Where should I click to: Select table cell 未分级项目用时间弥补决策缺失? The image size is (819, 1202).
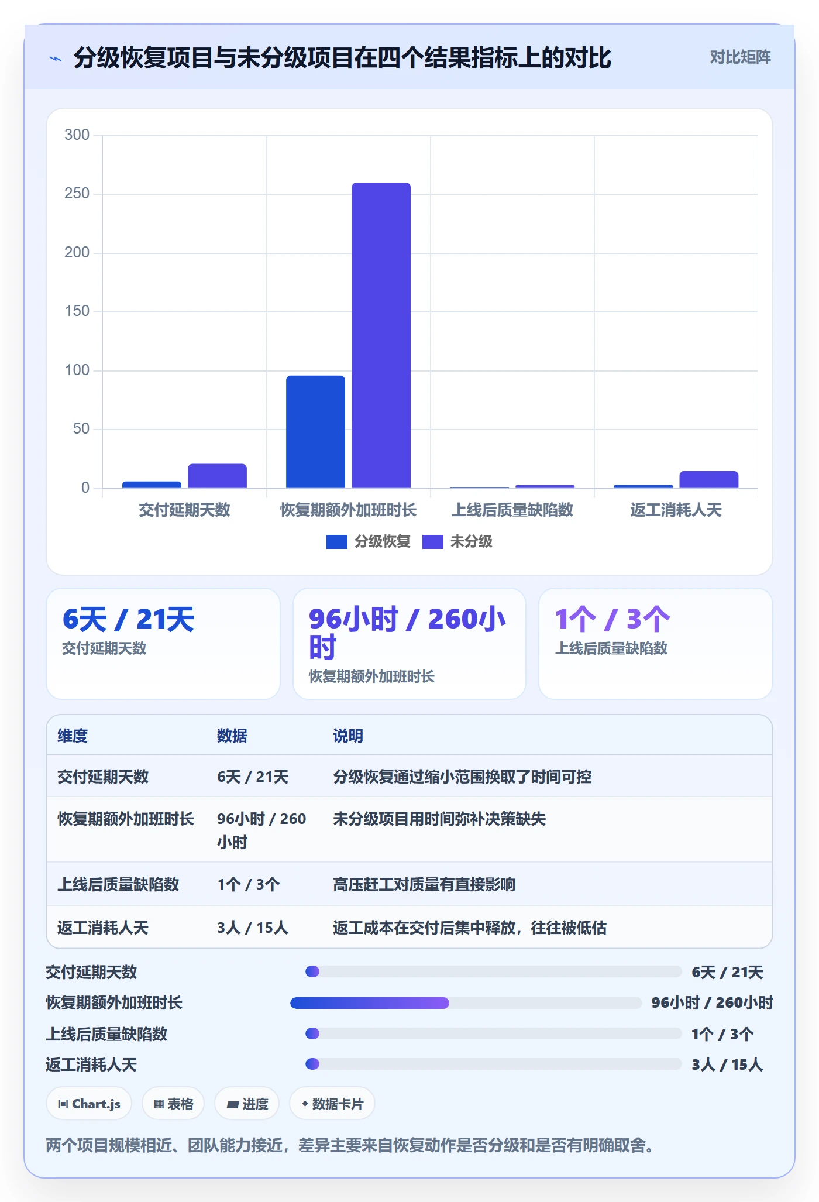[x=439, y=819]
